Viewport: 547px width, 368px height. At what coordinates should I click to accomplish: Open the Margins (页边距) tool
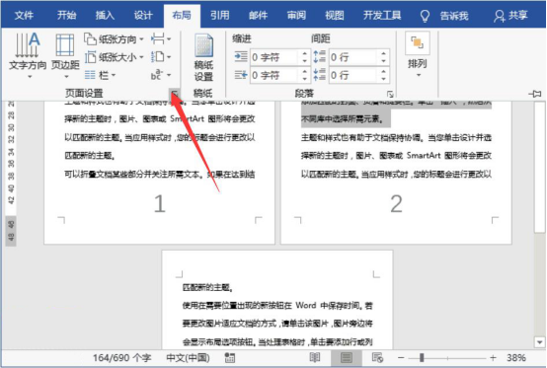65,55
